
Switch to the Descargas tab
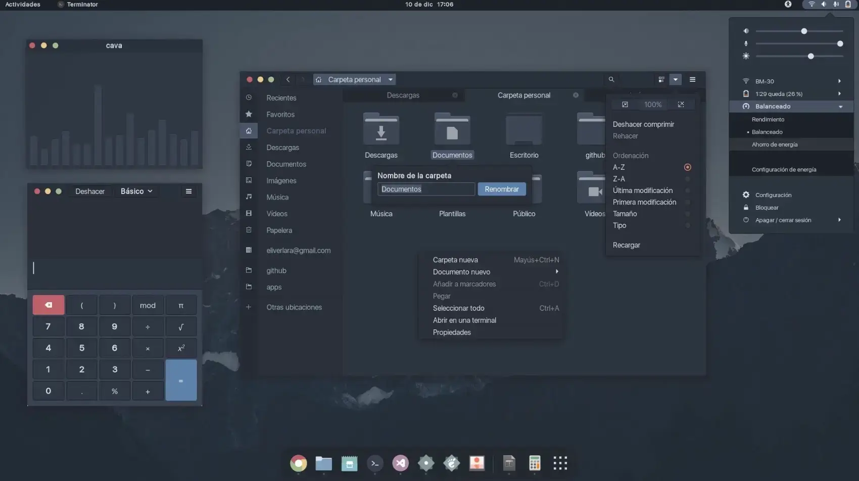point(403,95)
